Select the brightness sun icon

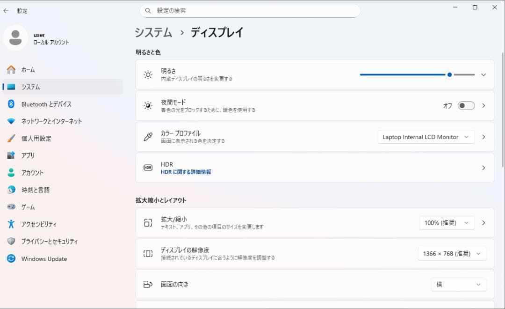coord(148,74)
